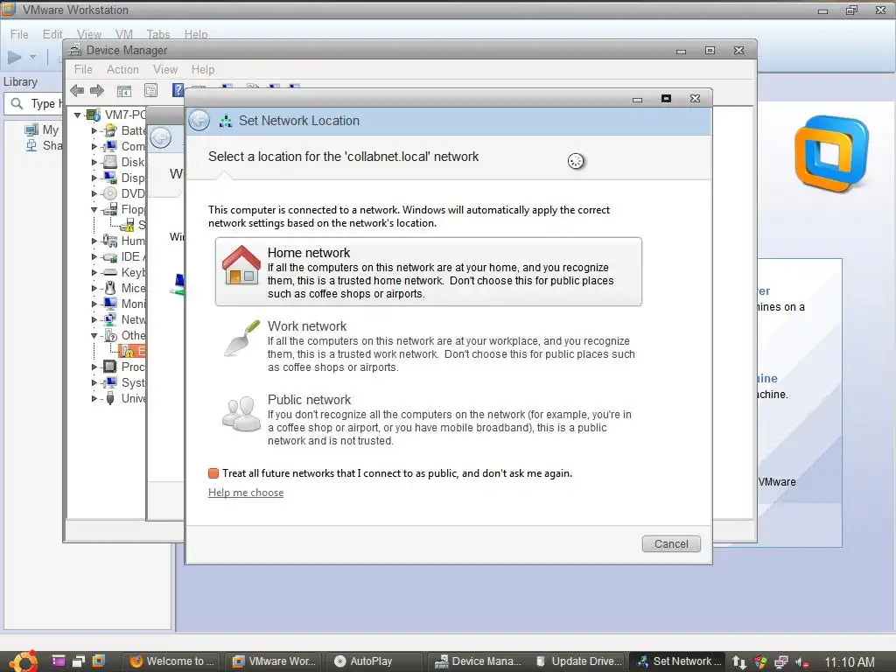The image size is (896, 672).
Task: Select the Processors chip icon
Action: pos(109,367)
